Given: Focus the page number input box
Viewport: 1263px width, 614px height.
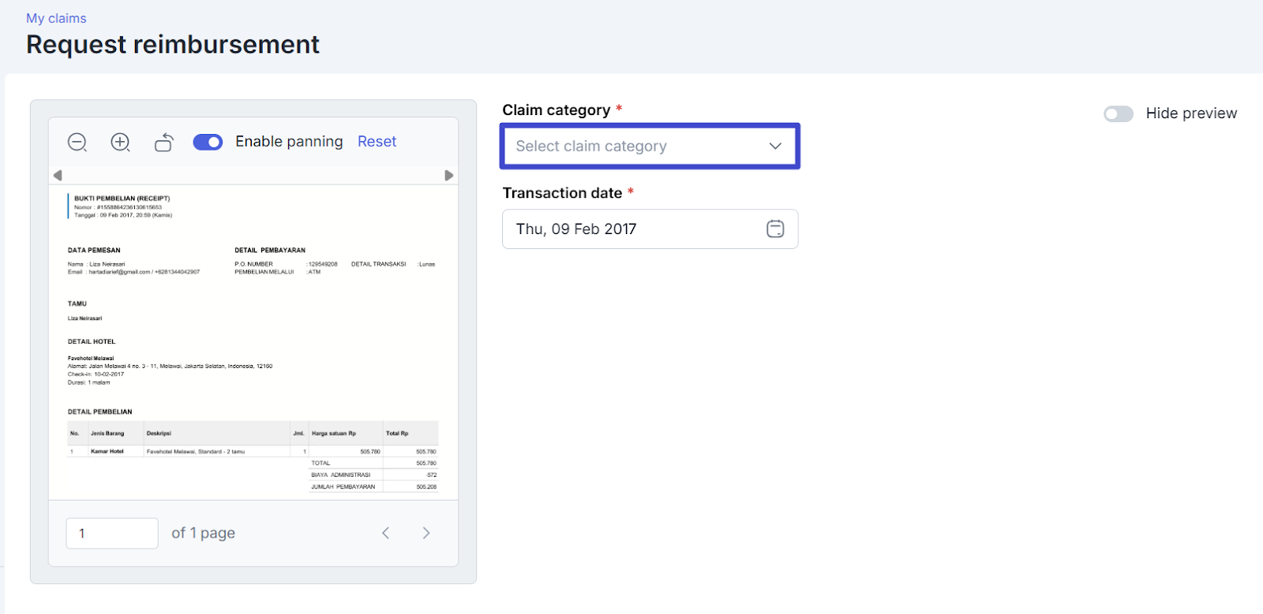Looking at the screenshot, I should pyautogui.click(x=112, y=533).
